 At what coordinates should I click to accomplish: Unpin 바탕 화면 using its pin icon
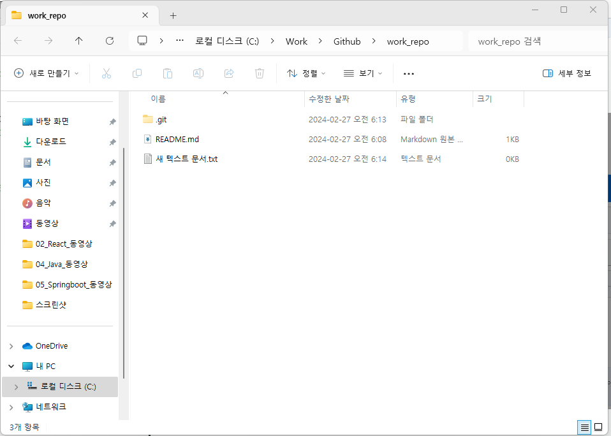click(x=112, y=122)
